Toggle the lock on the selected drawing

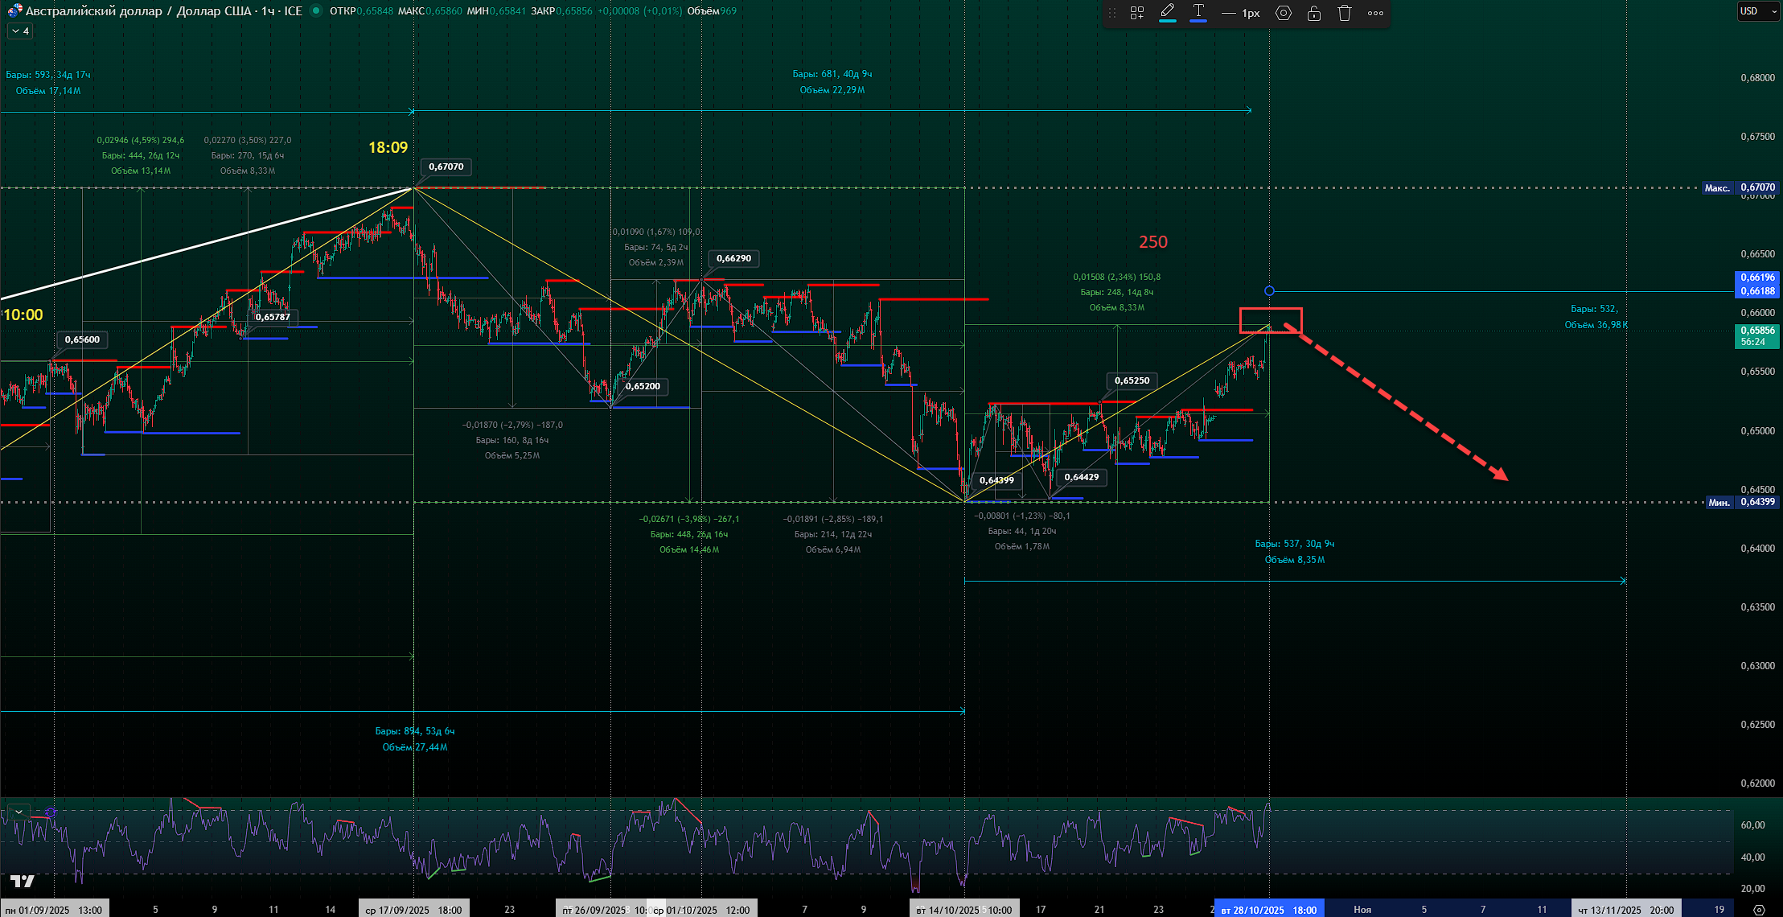[1314, 13]
